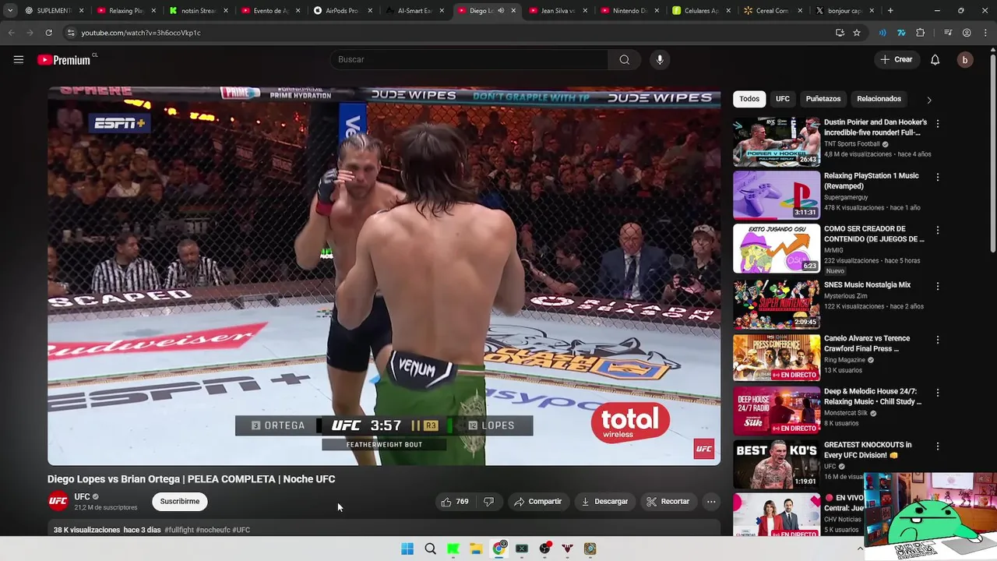Open options for SNES Music Nostalgia Mix
The image size is (997, 561).
click(937, 286)
